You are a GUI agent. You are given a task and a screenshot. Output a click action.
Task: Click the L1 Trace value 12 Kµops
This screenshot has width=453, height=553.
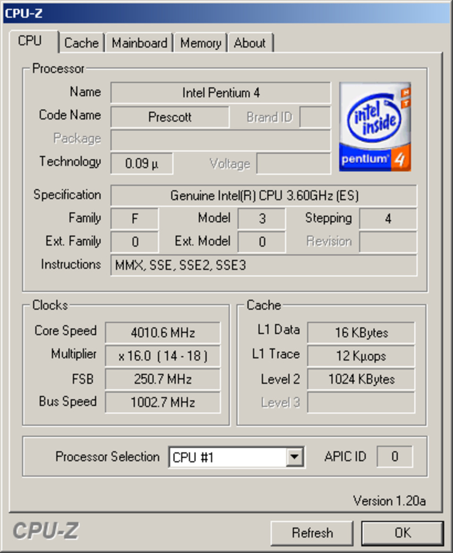pos(361,355)
